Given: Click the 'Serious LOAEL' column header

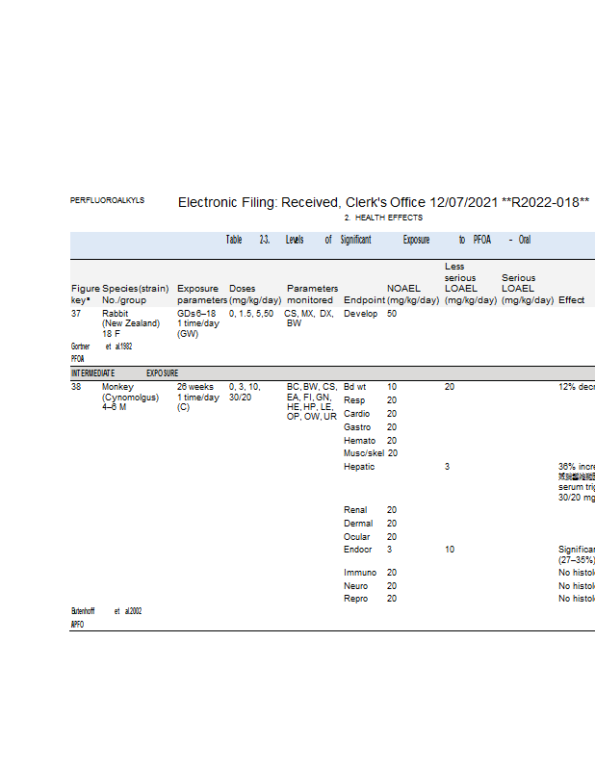Looking at the screenshot, I should [x=527, y=289].
